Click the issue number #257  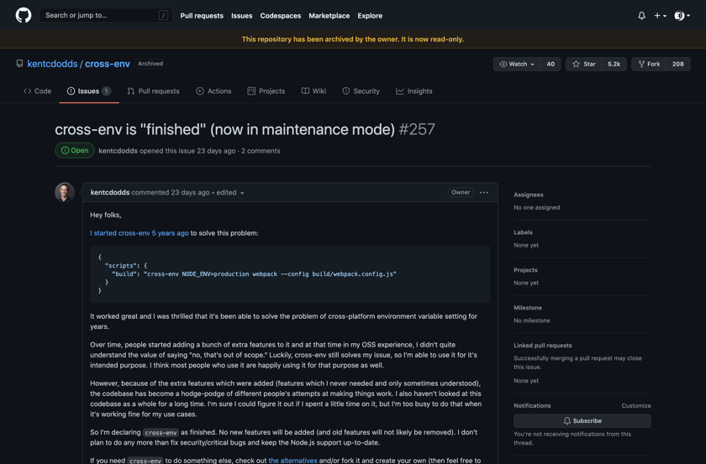[x=417, y=129]
